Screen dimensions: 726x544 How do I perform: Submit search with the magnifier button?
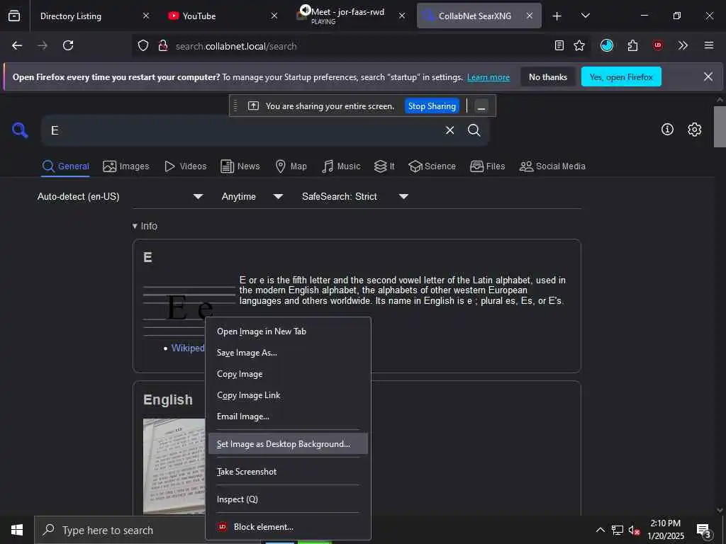click(x=474, y=130)
